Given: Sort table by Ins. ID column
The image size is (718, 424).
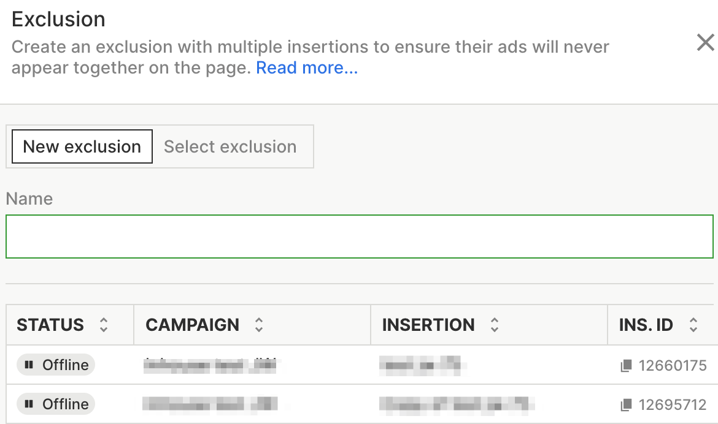Looking at the screenshot, I should click(693, 325).
